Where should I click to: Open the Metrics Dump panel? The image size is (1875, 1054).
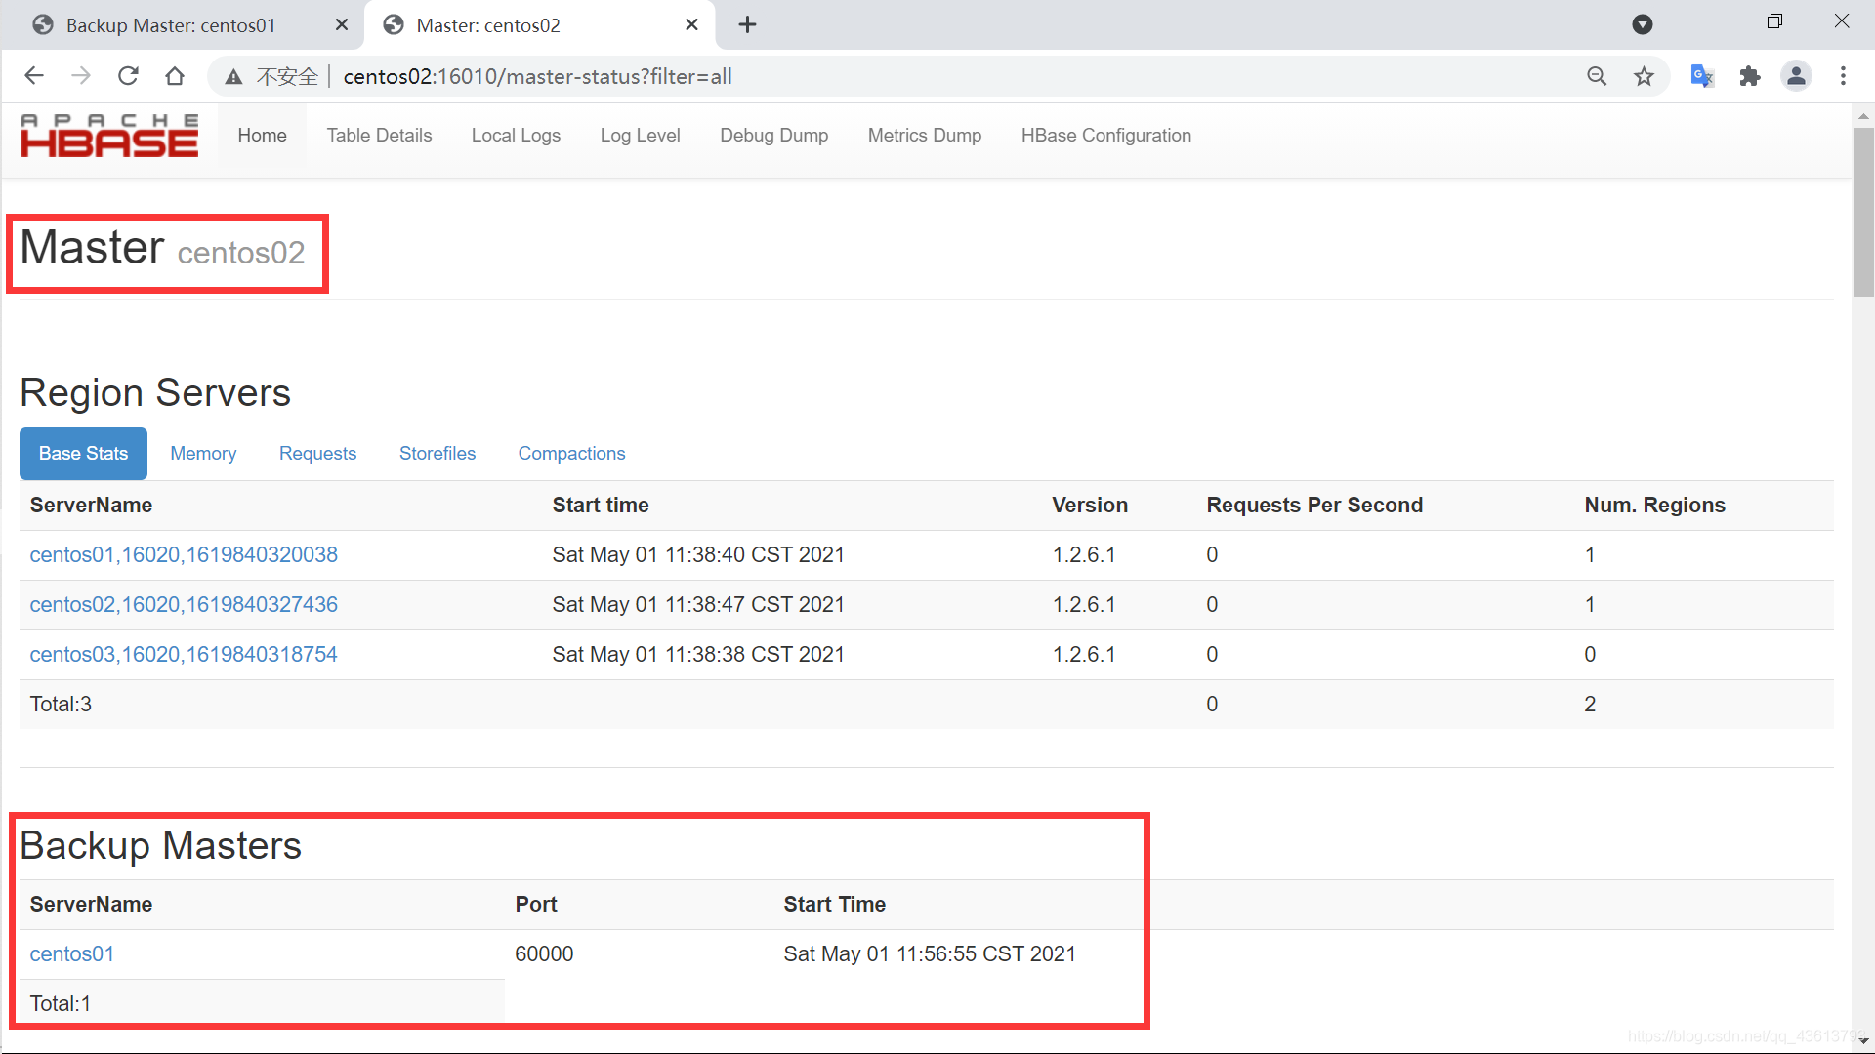(x=925, y=134)
